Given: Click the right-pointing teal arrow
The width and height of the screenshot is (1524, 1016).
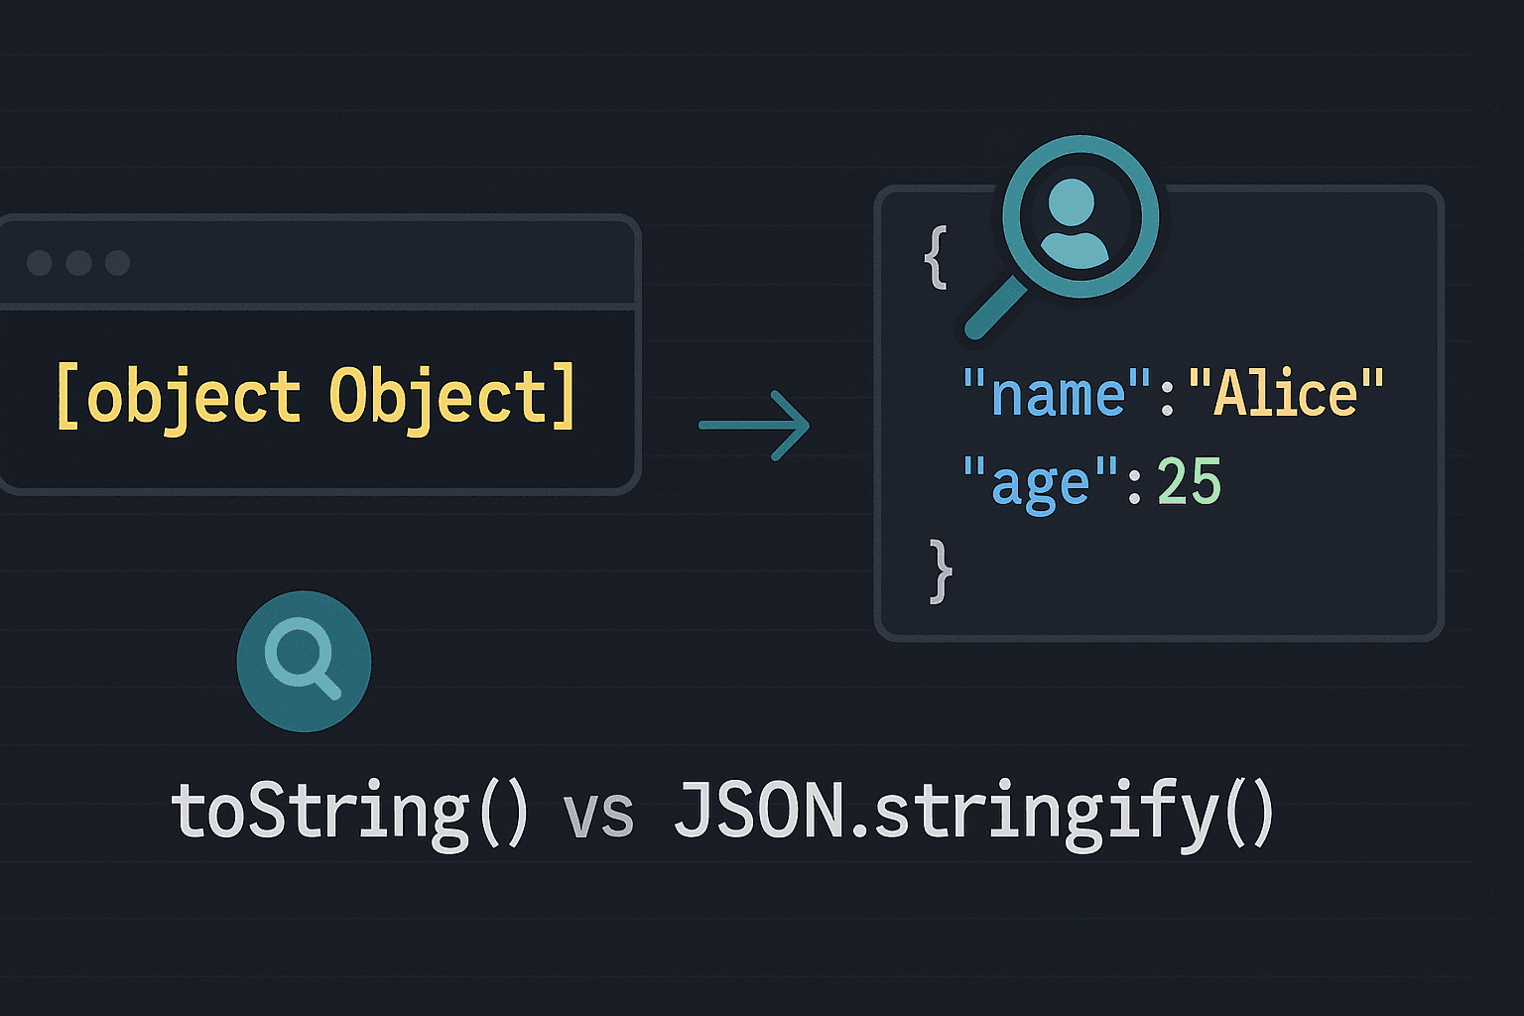Looking at the screenshot, I should pyautogui.click(x=754, y=426).
